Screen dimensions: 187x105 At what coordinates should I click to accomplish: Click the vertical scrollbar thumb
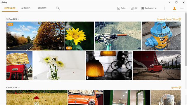click(186, 39)
